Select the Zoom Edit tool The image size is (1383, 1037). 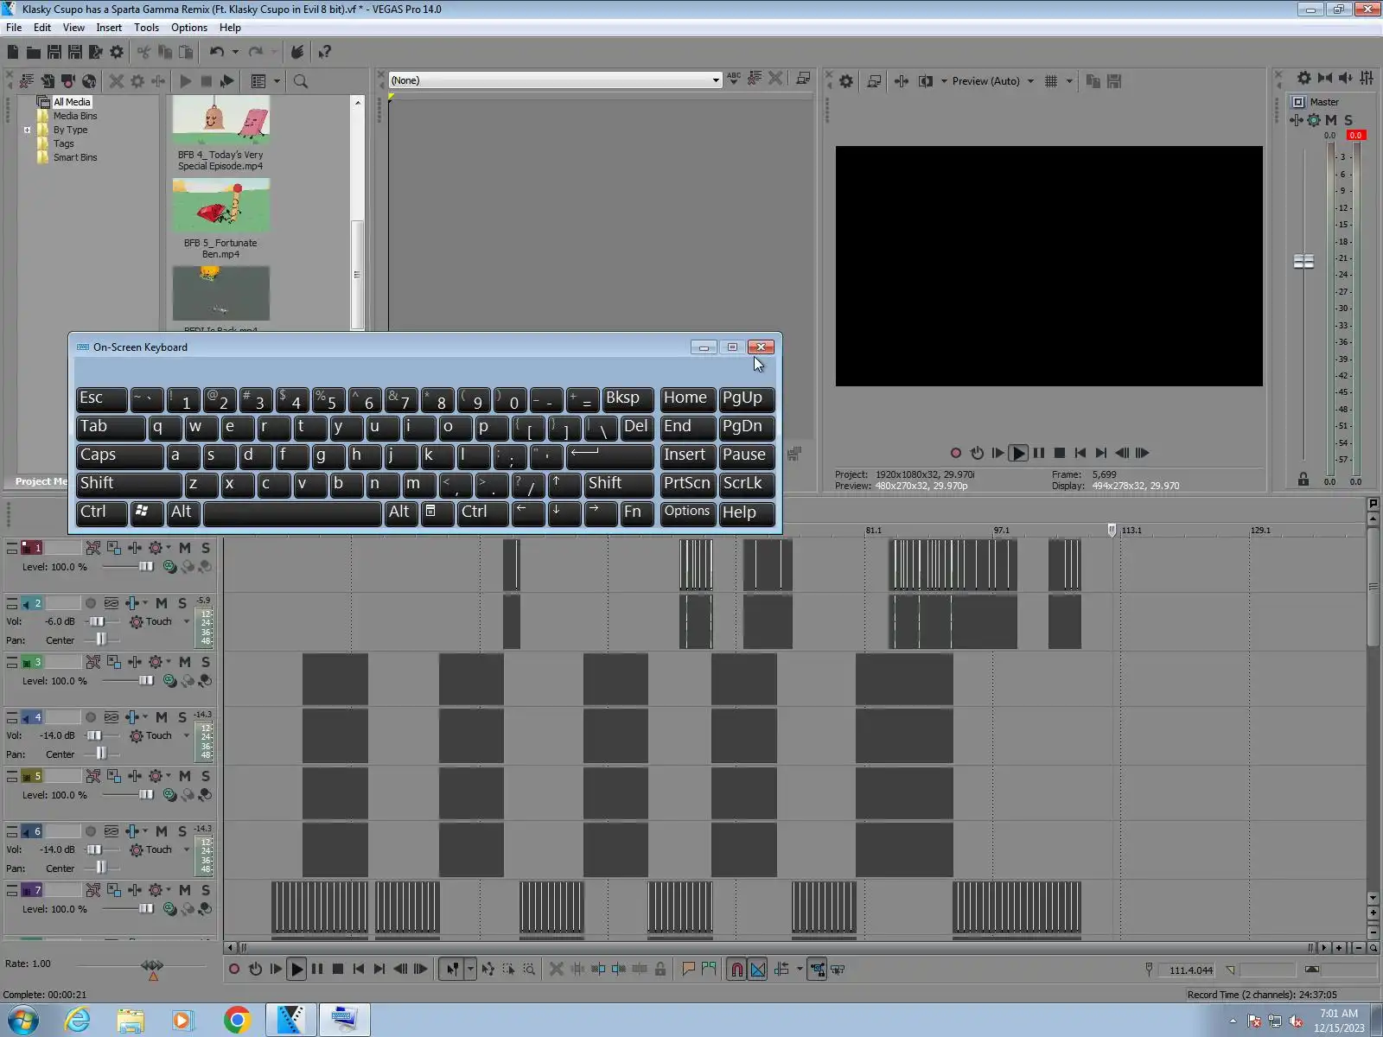click(x=529, y=970)
